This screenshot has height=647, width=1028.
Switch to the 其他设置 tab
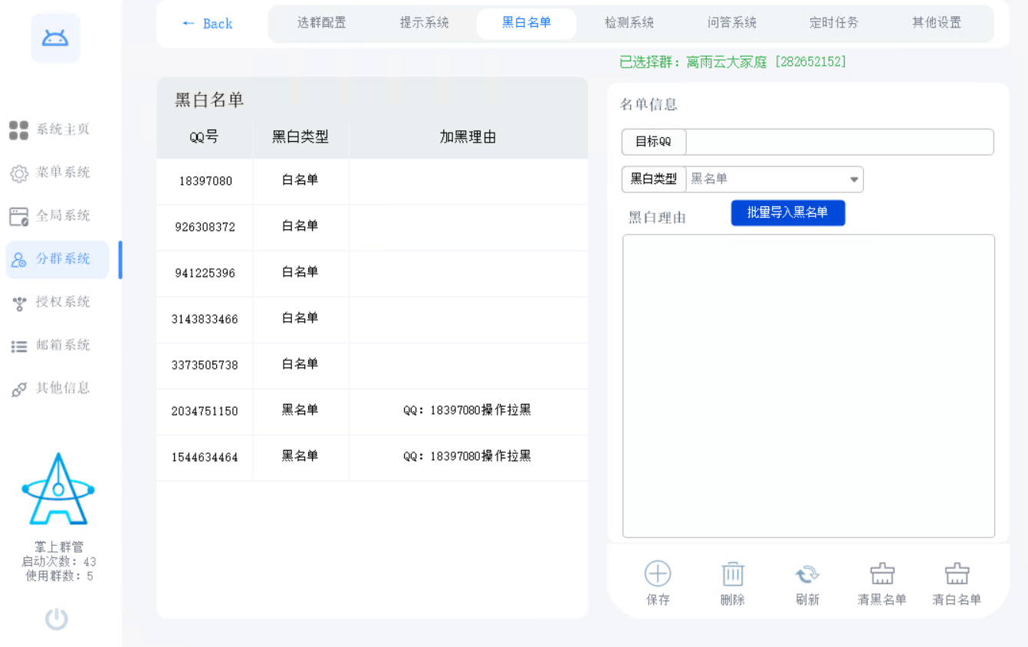point(937,23)
